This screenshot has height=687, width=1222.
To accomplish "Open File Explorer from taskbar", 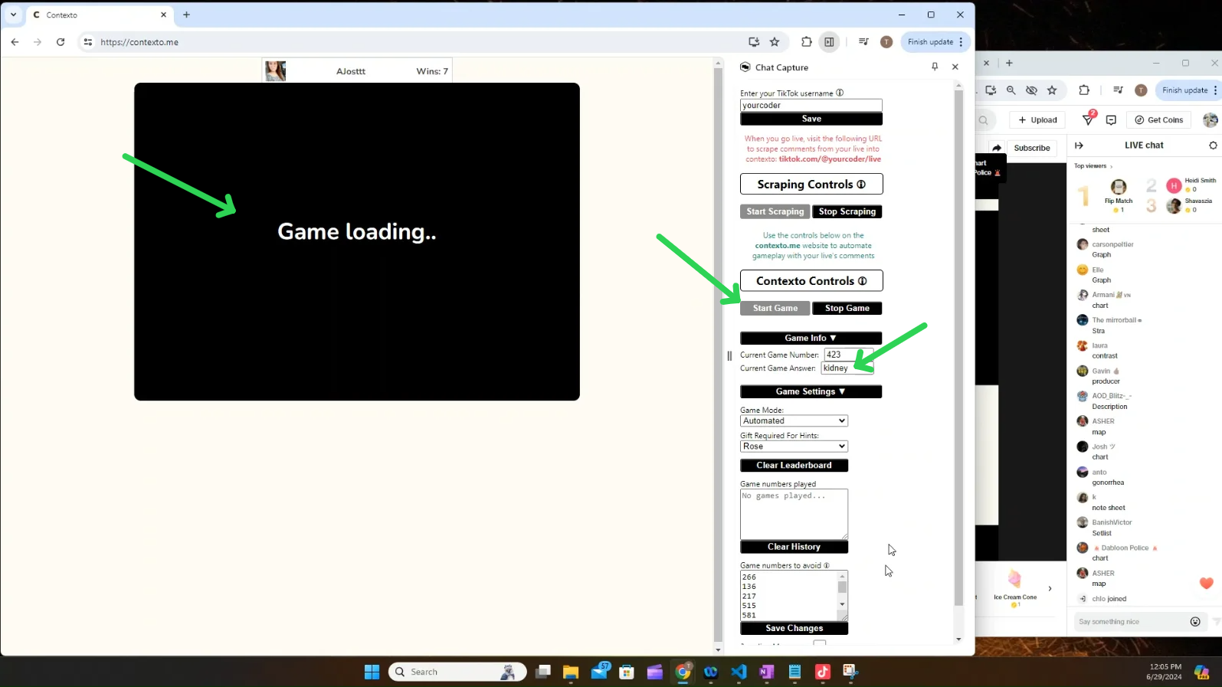I will [x=571, y=672].
